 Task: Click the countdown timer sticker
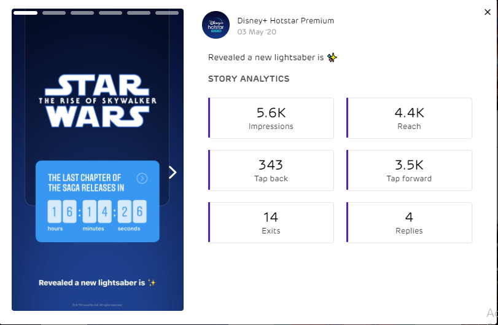tap(97, 202)
